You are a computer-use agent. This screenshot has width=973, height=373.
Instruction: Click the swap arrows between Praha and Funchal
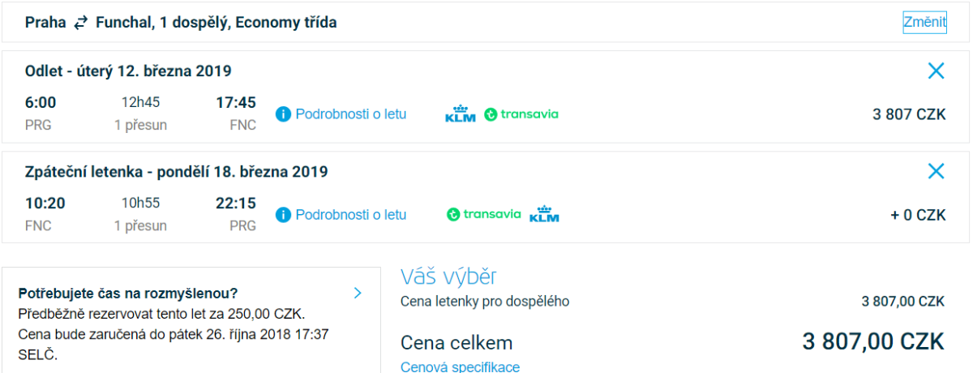[x=80, y=24]
